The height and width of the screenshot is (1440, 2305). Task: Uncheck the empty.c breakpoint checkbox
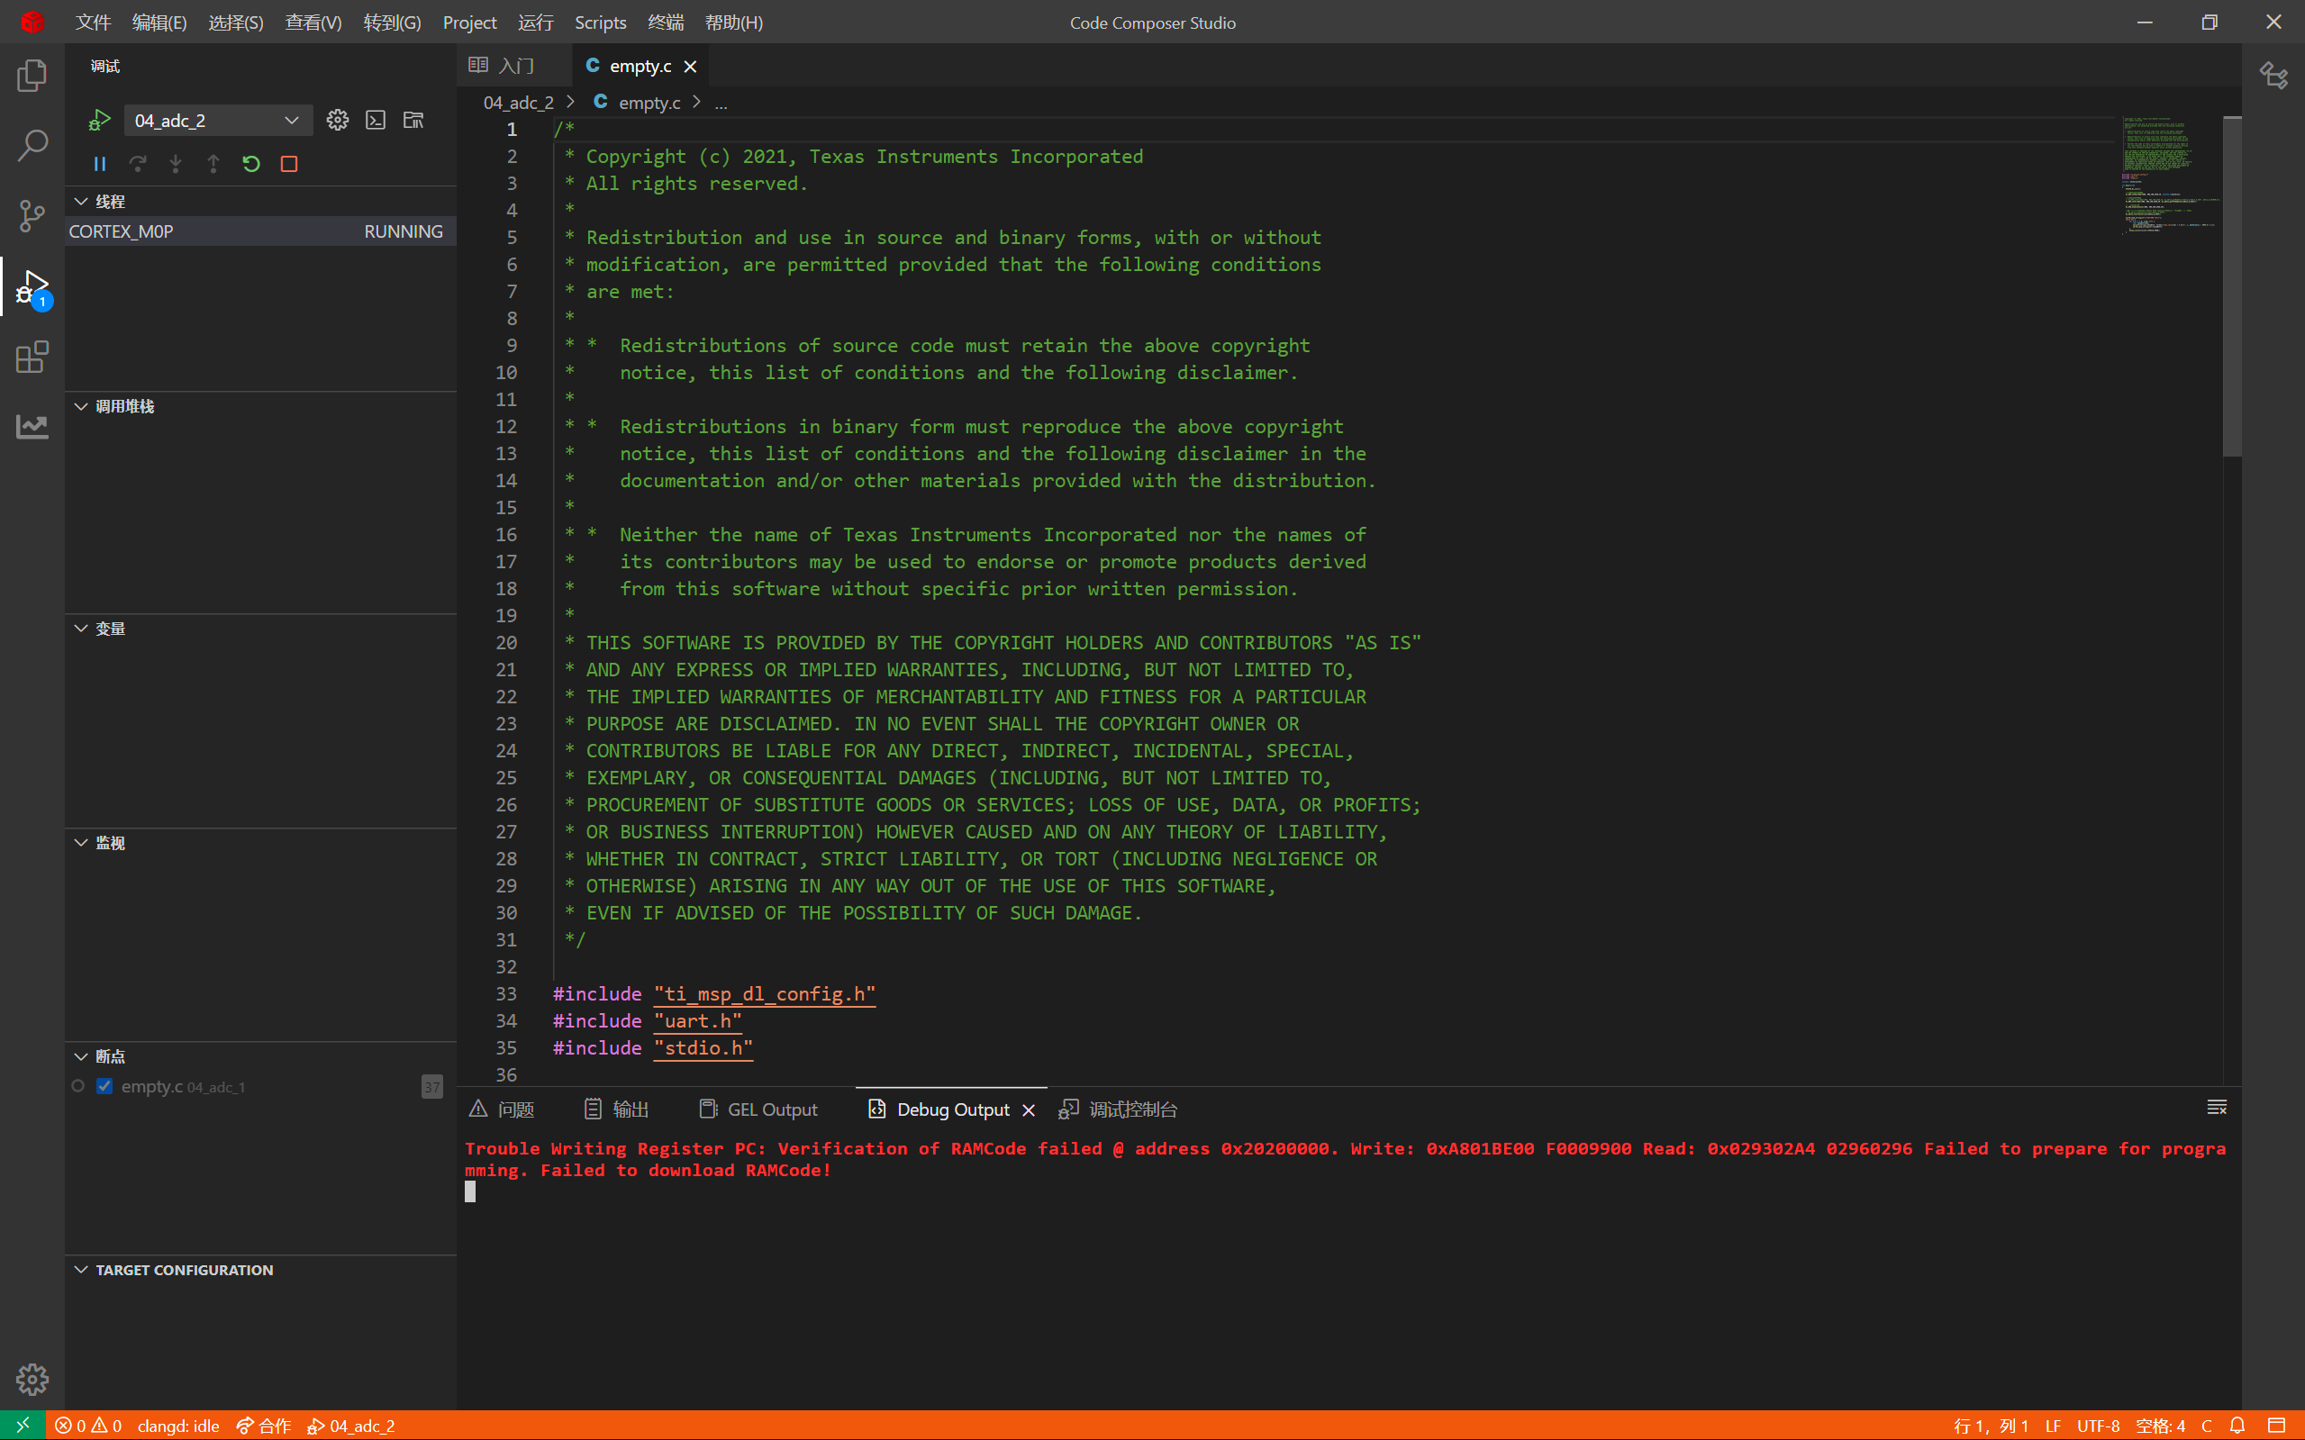pos(104,1086)
